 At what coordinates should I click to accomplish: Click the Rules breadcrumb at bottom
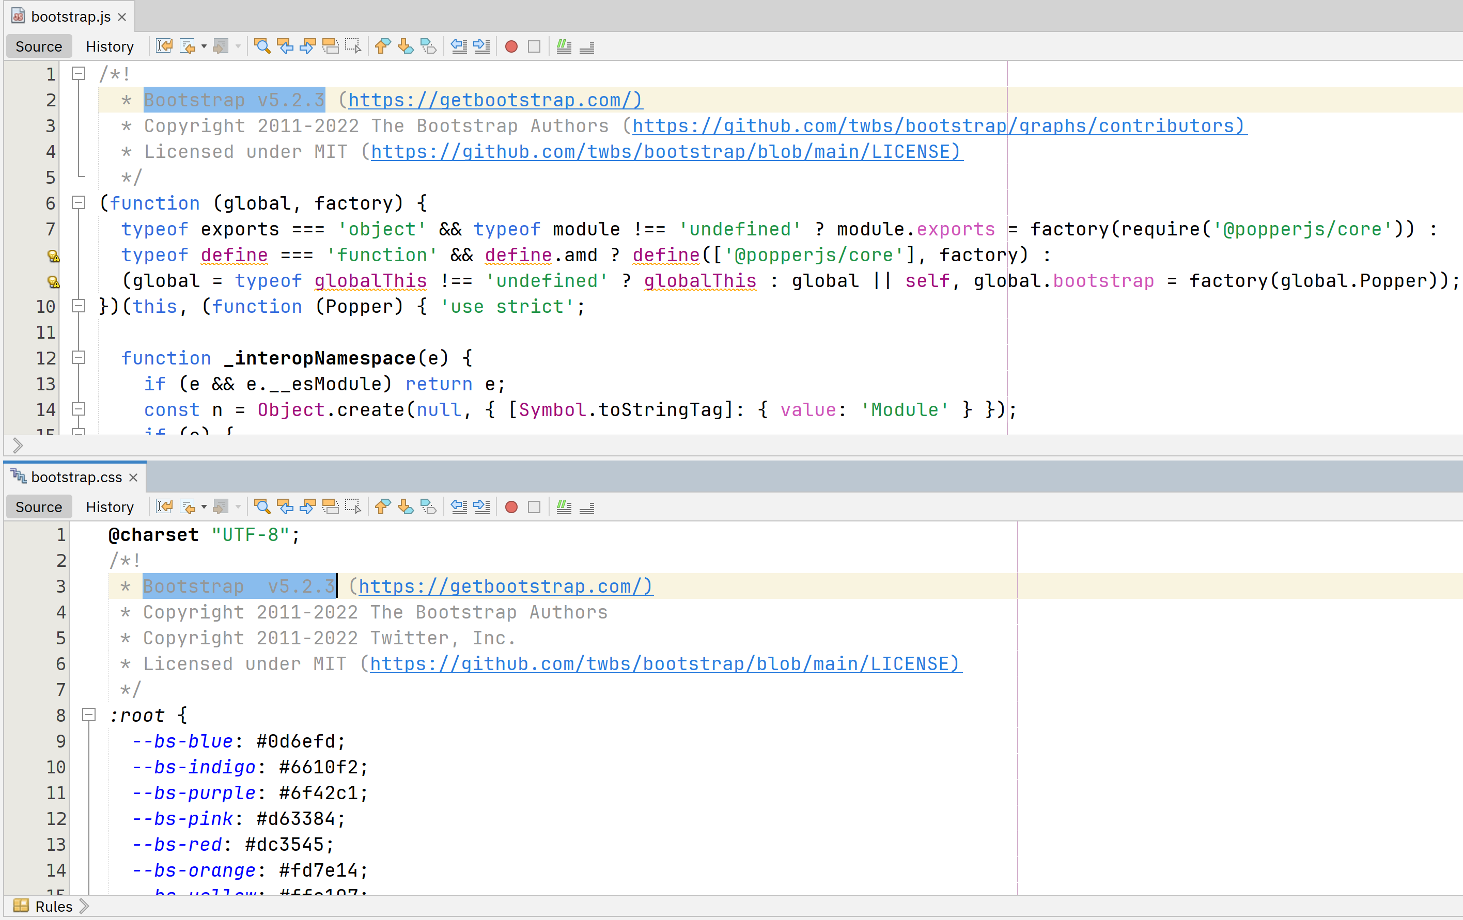tap(53, 907)
